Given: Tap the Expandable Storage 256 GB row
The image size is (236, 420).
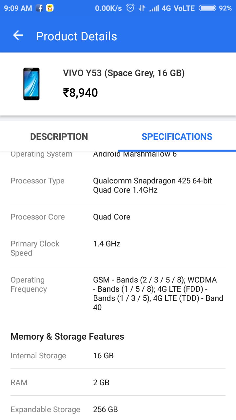Looking at the screenshot, I should (x=118, y=409).
